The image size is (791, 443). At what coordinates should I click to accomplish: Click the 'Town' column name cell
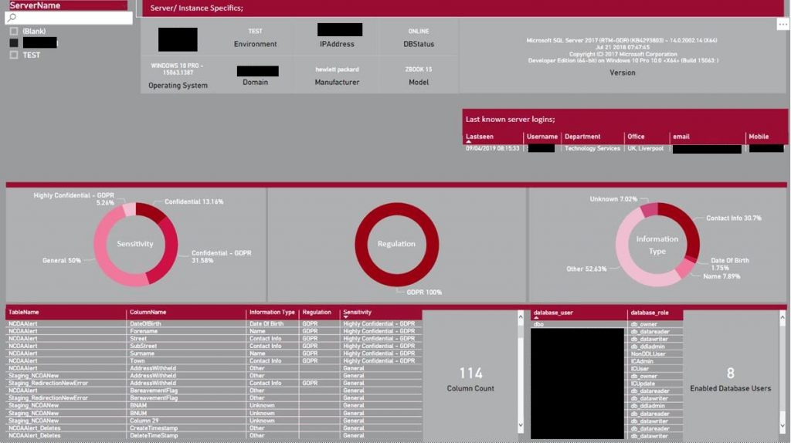point(137,361)
